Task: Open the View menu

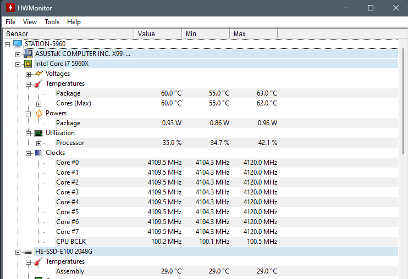Action: coord(30,22)
